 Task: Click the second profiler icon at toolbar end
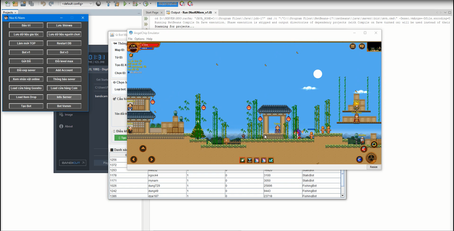190,4
